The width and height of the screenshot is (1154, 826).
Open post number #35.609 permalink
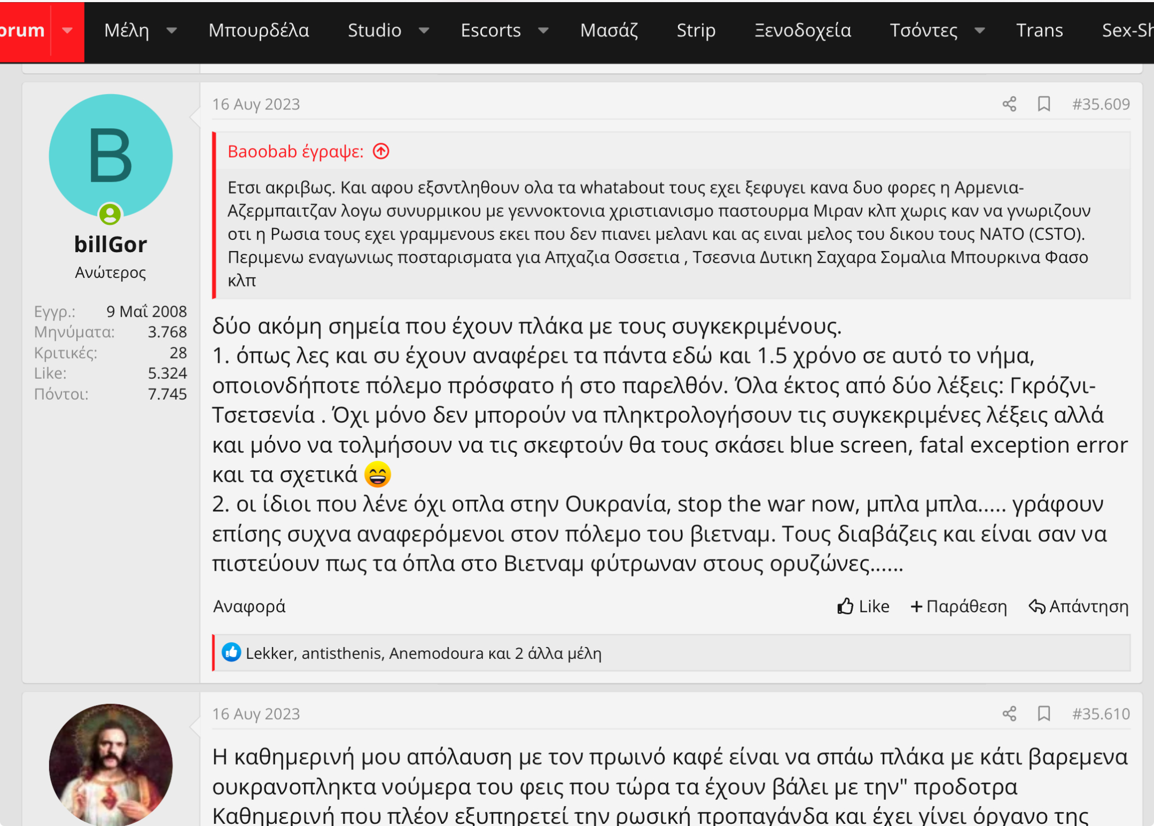[1101, 104]
